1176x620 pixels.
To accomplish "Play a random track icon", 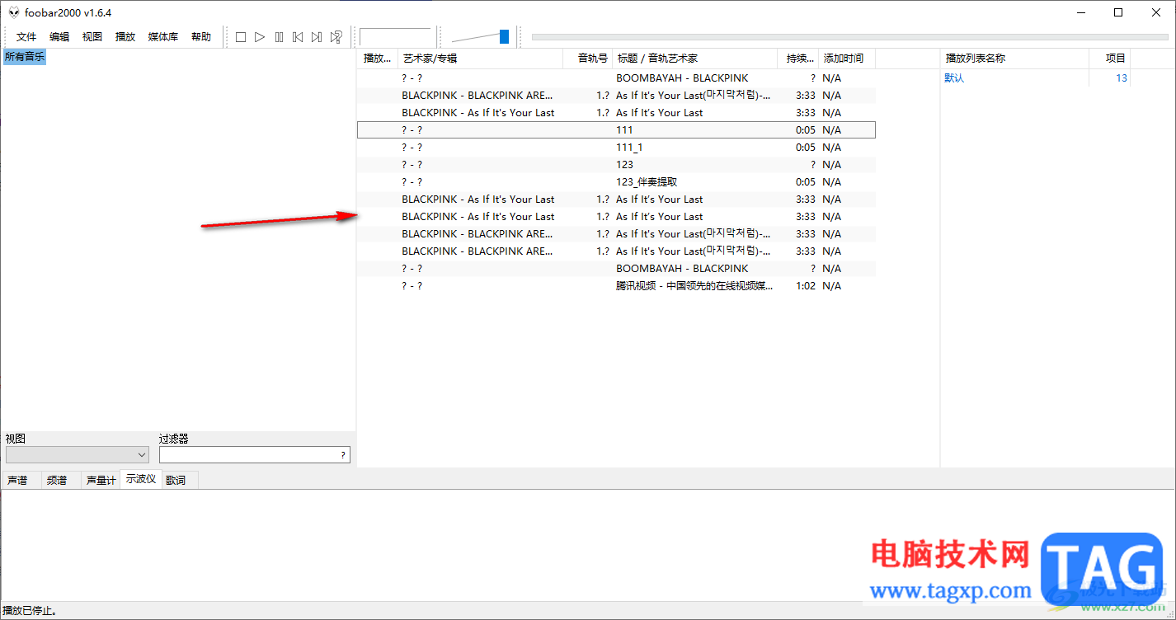I will click(x=336, y=37).
